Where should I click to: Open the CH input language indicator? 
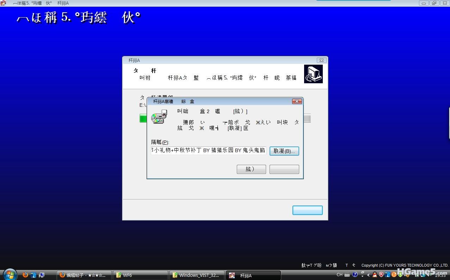click(x=339, y=275)
